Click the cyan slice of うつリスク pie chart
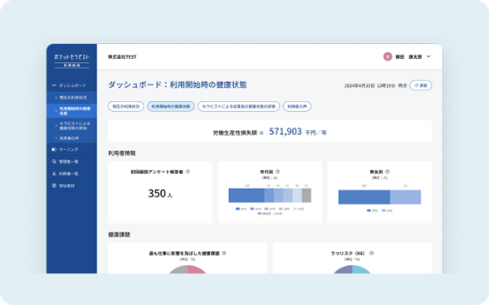The image size is (489, 305). (360, 270)
